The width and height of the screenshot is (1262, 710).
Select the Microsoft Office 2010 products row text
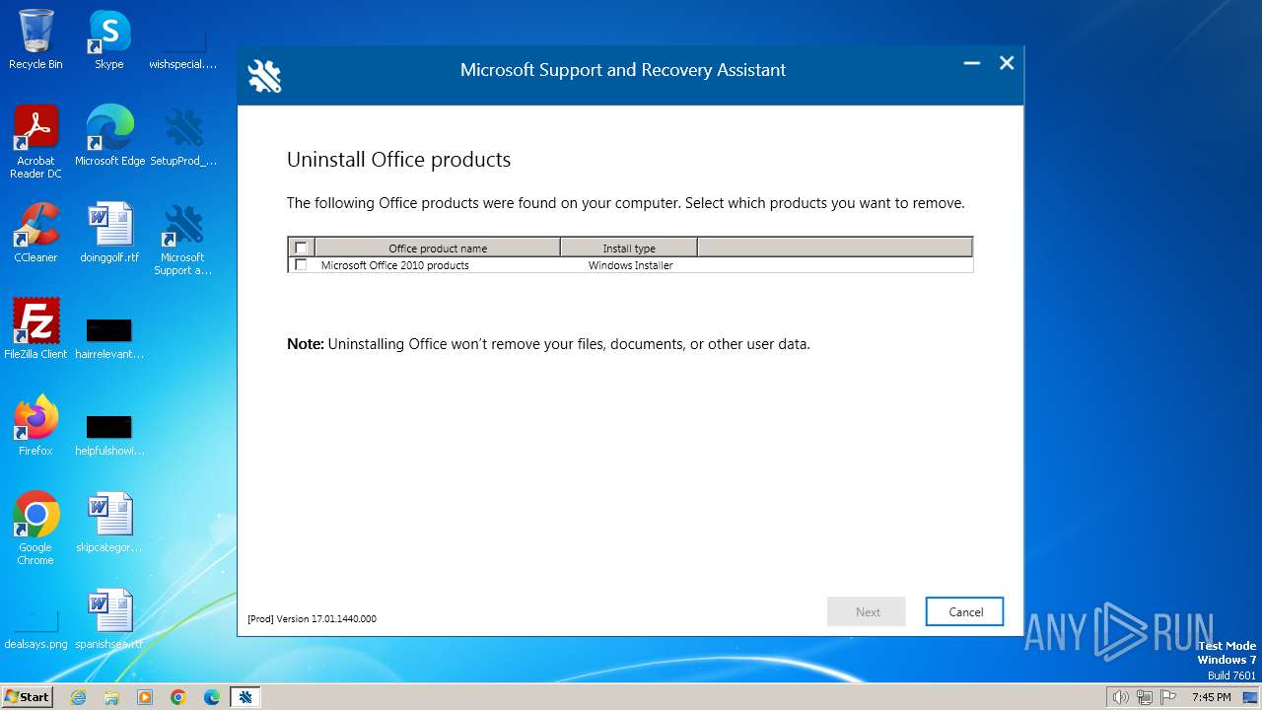point(394,265)
